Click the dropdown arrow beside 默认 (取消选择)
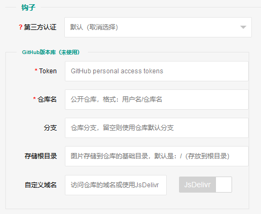Image resolution: width=261 pixels, height=214 pixels. pyautogui.click(x=243, y=27)
